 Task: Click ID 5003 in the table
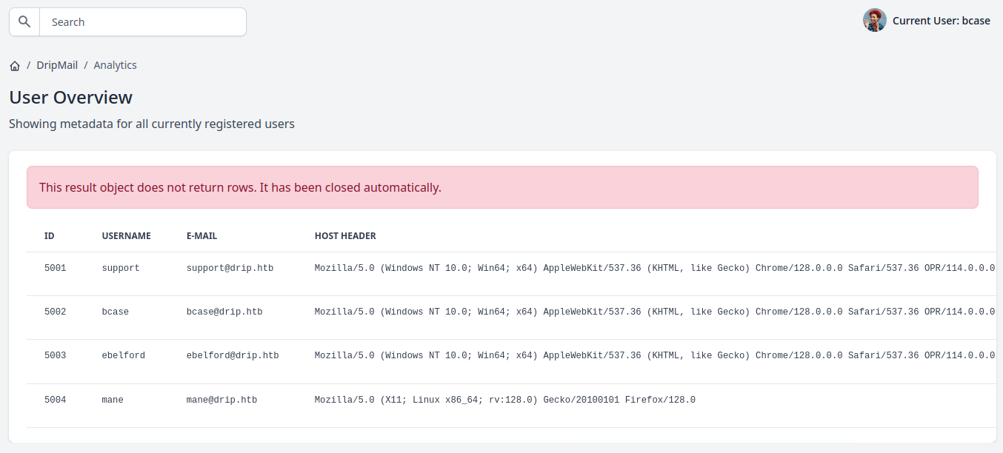[x=55, y=355]
